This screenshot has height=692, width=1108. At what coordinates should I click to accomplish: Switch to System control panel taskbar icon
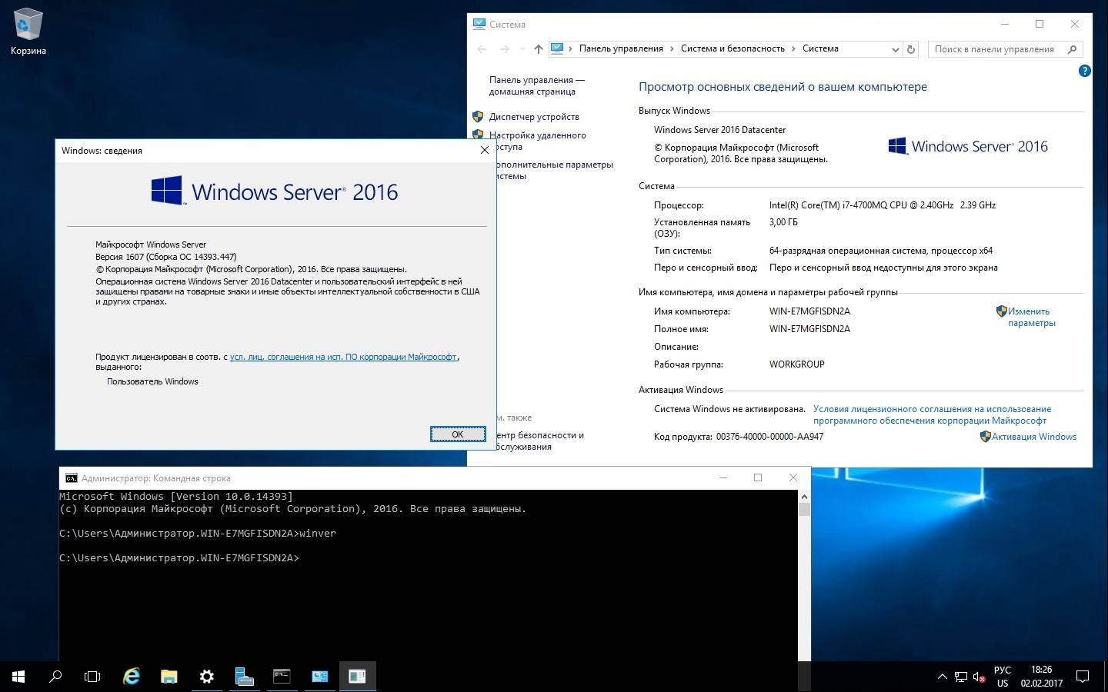coord(319,677)
